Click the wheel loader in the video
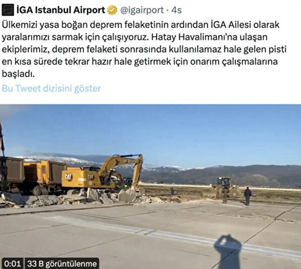 pyautogui.click(x=225, y=187)
